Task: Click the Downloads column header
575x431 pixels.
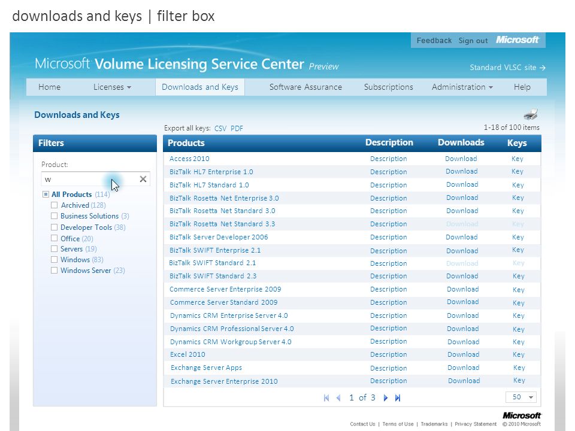Action: click(x=461, y=142)
